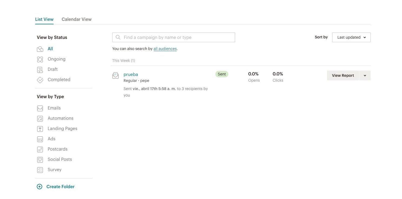The height and width of the screenshot is (199, 402).
Task: Click the Survey checklist icon
Action: tap(40, 170)
